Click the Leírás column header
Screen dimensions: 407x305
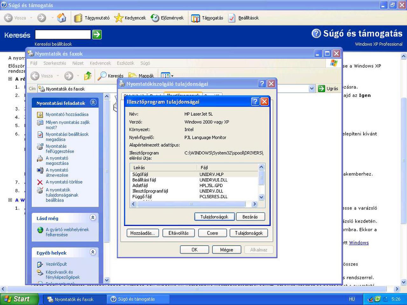164,167
